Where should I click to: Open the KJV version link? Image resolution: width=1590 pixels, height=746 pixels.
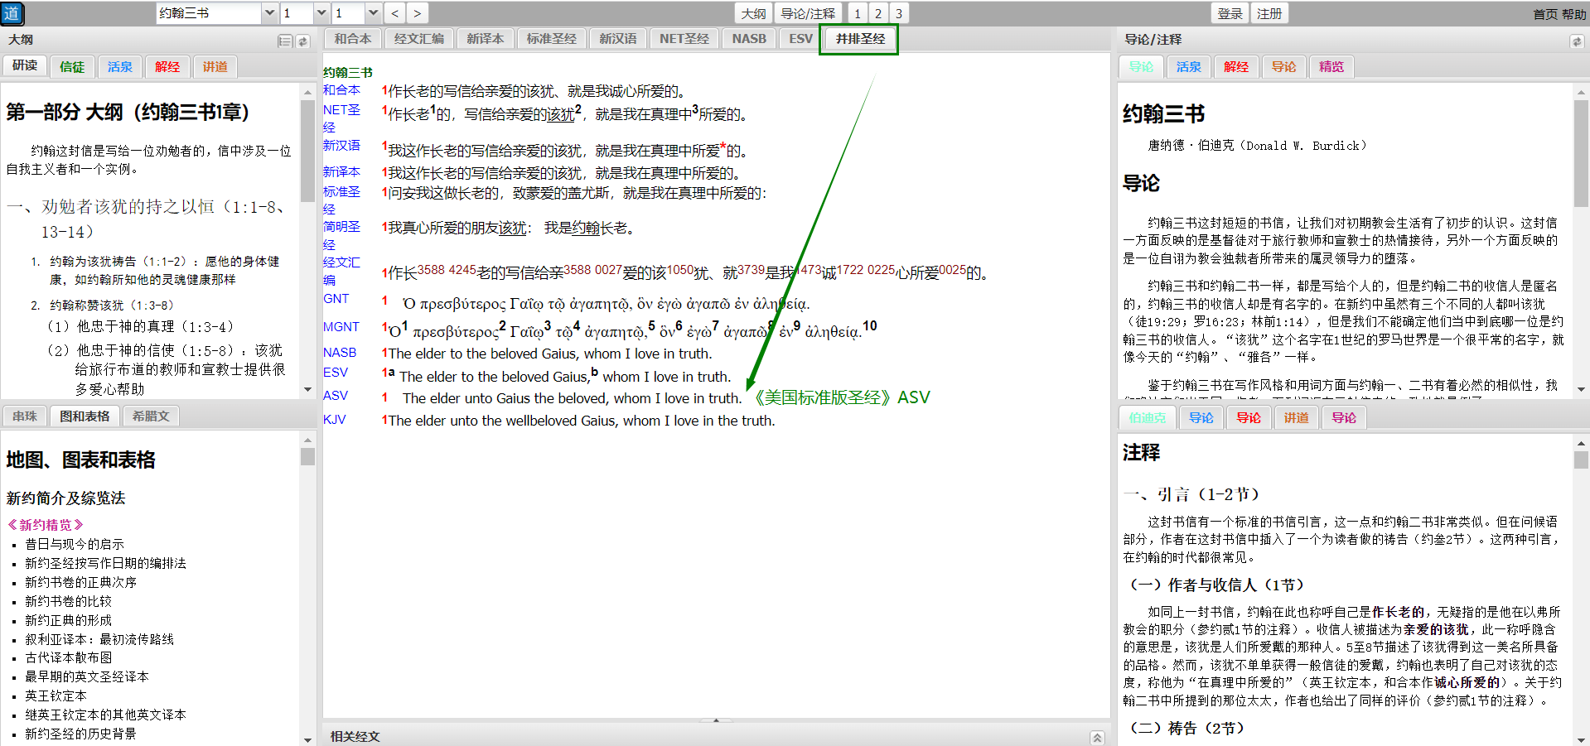[335, 420]
